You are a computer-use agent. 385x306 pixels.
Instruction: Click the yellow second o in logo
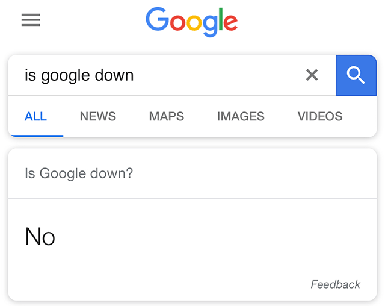click(x=194, y=23)
